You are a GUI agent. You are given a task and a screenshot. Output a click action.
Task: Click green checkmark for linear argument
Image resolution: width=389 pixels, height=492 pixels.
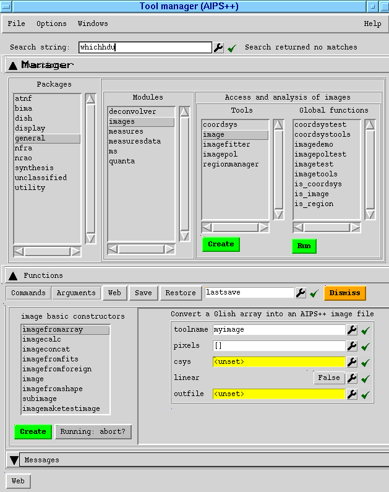[365, 379]
